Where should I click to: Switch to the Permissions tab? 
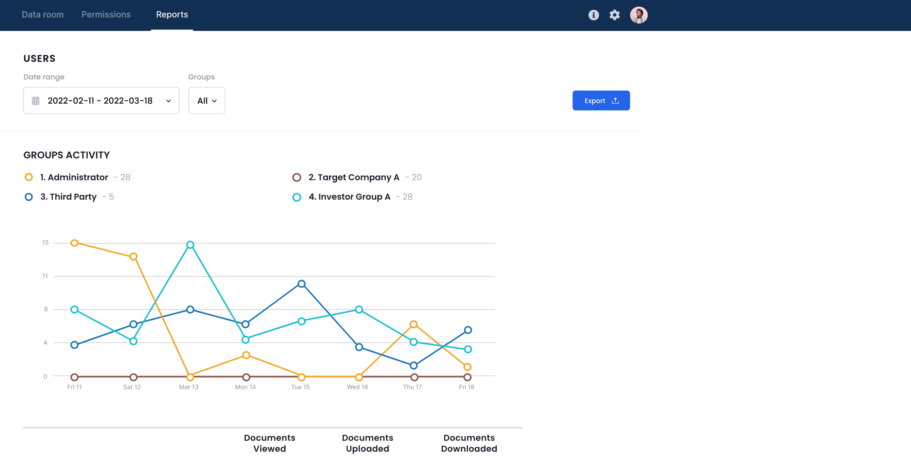click(106, 15)
